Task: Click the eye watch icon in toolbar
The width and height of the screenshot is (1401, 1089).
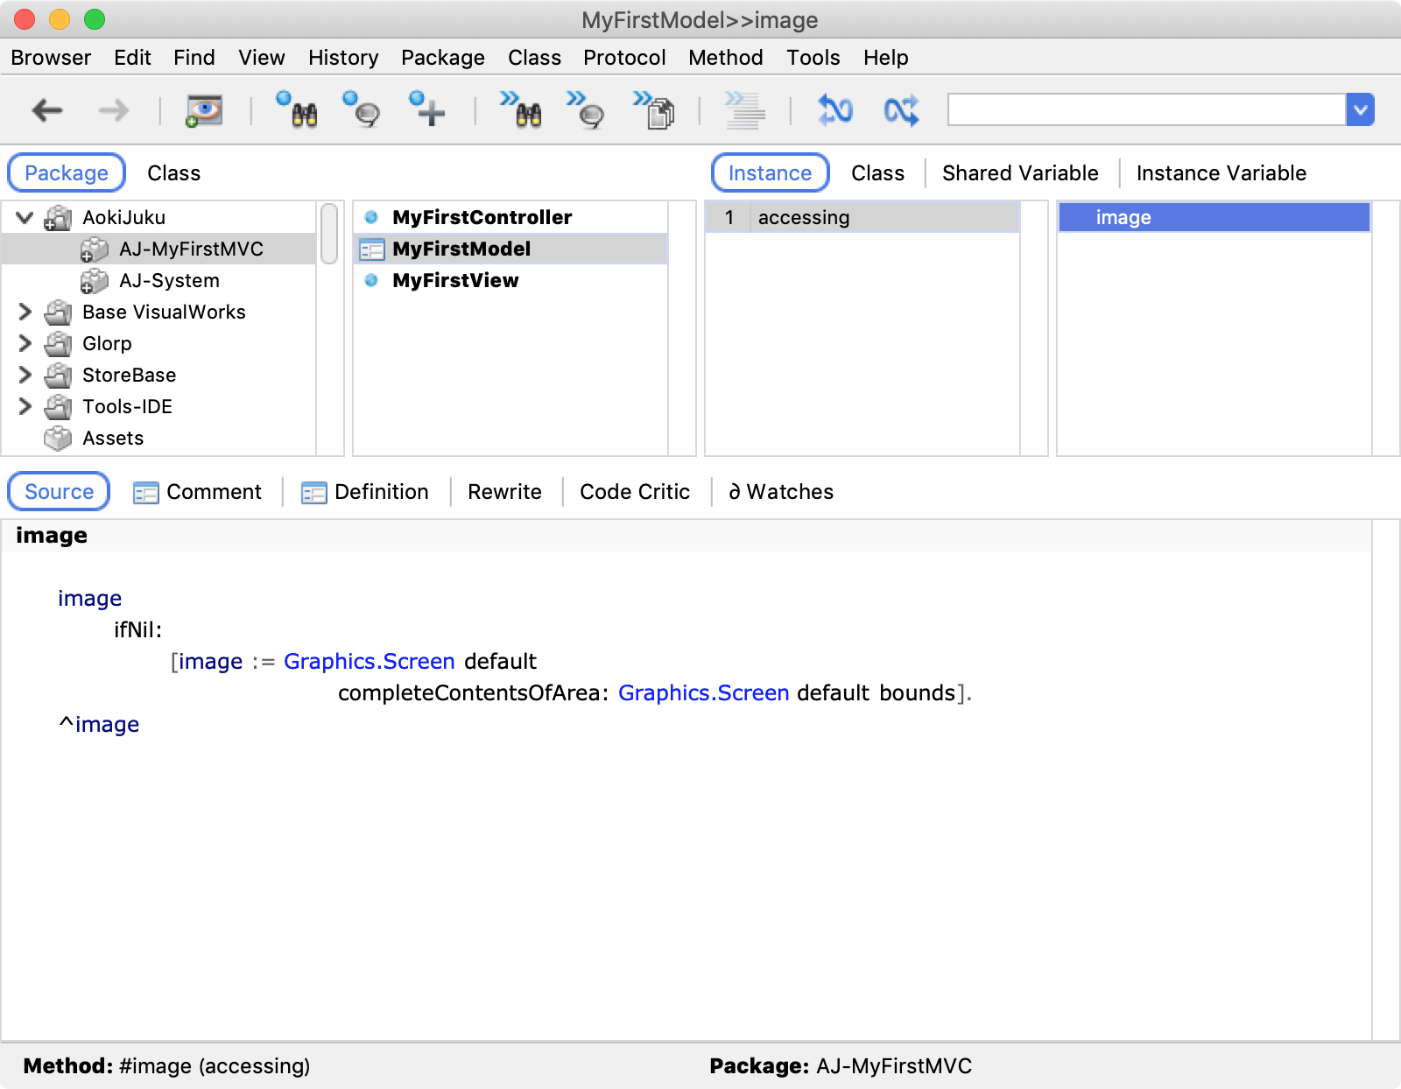Action: [204, 110]
